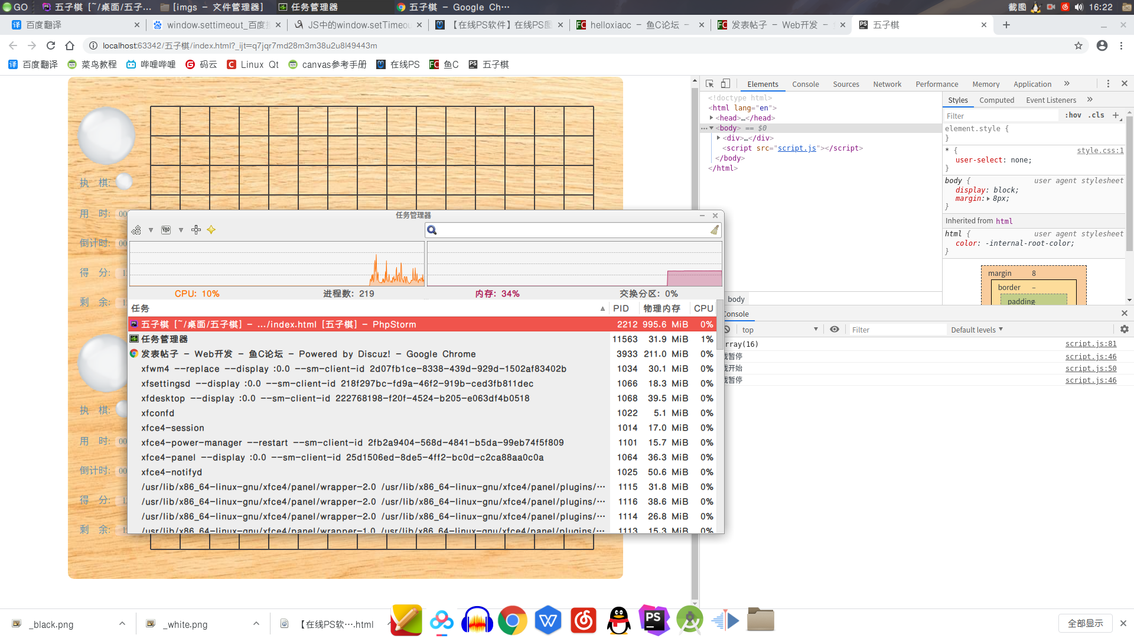This screenshot has height=638, width=1134.
Task: Open Default levels dropdown in Console
Action: point(975,328)
